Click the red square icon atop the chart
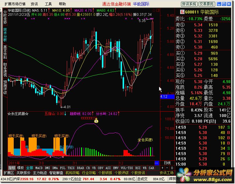 (x=158, y=10)
